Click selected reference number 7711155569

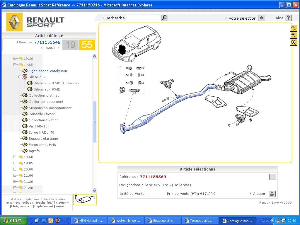pyautogui.click(x=153, y=177)
